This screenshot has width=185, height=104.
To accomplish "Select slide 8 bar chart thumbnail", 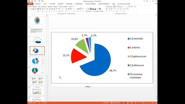I will [37, 91].
